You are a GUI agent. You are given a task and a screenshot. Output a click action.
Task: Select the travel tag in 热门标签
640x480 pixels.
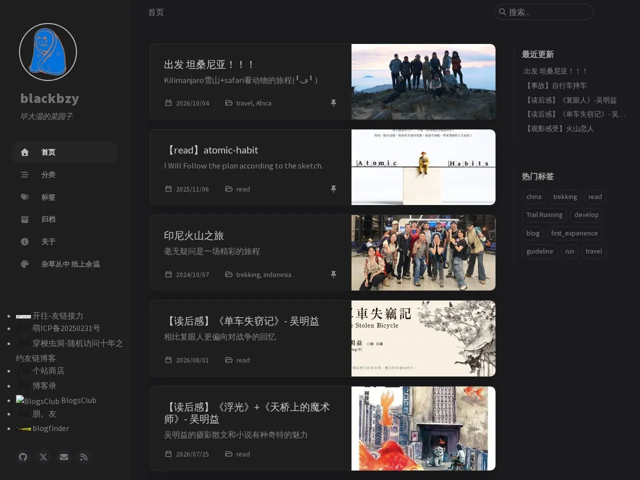[x=593, y=251]
